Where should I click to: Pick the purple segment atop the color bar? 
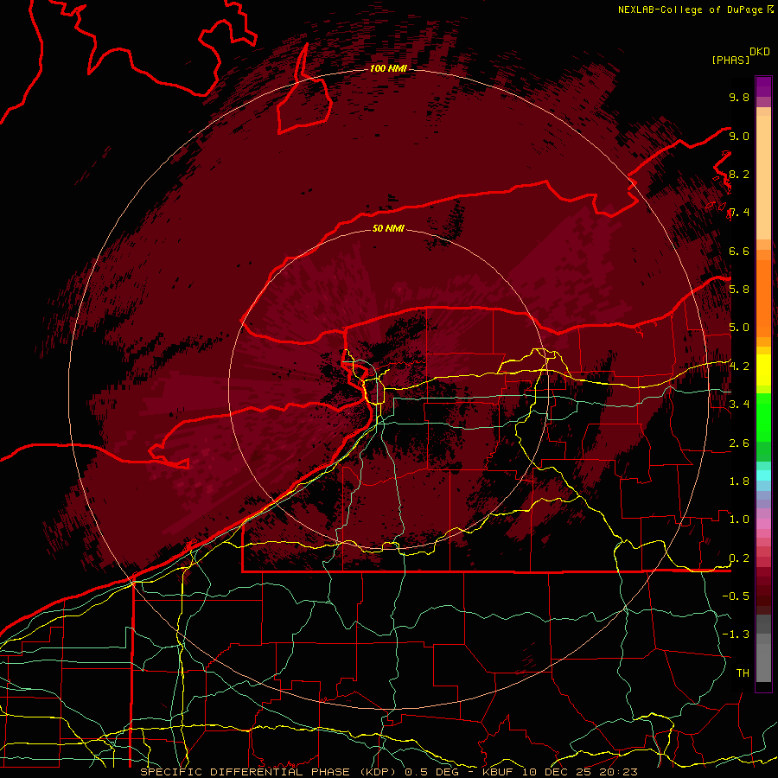(763, 86)
